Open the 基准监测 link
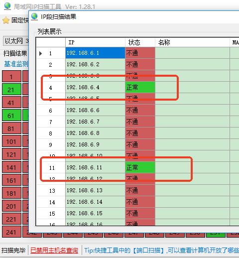The width and height of the screenshot is (239, 258). [16, 64]
